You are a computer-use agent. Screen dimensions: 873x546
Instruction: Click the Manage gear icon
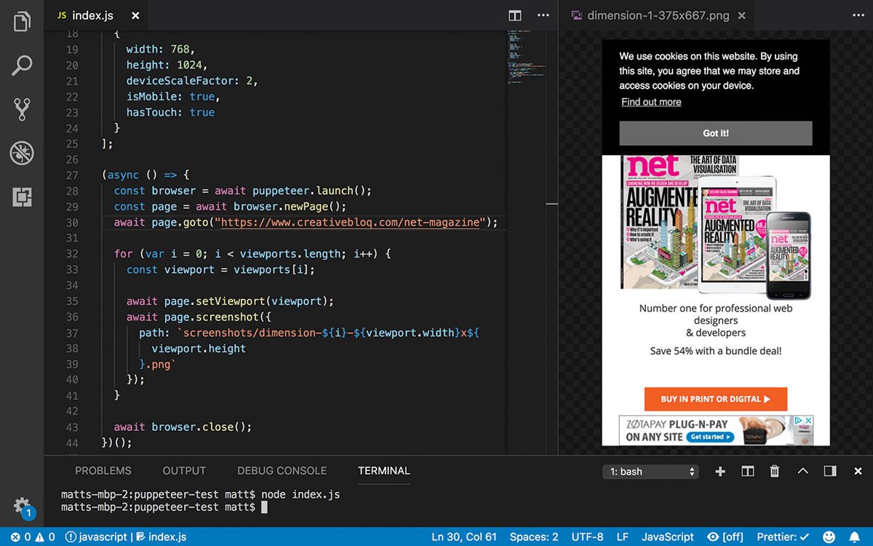[22, 505]
